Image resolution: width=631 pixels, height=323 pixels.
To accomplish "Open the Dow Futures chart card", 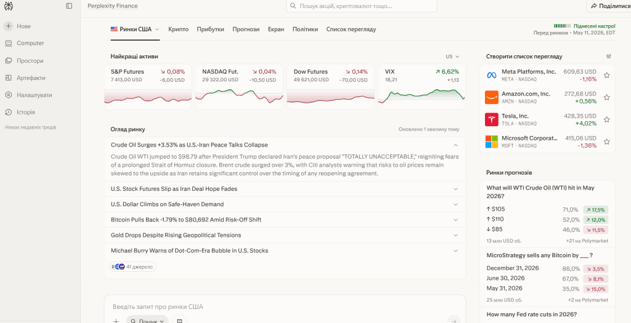I will point(330,87).
